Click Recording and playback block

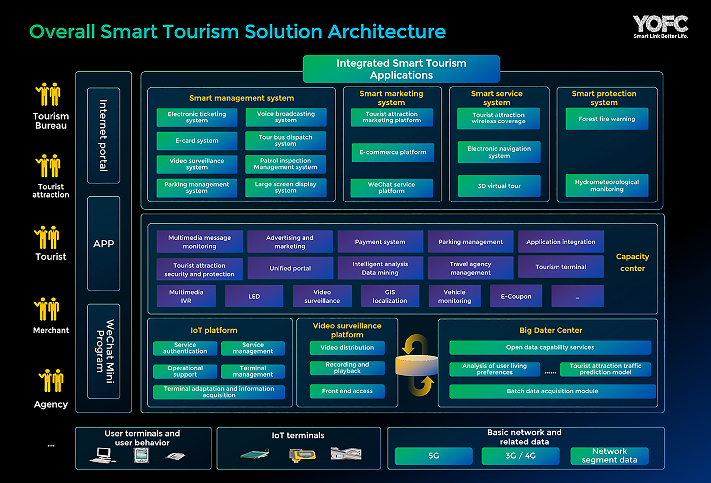[x=347, y=368]
